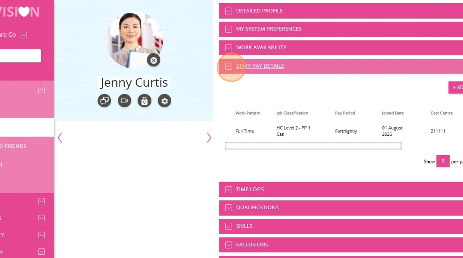Open the Staff Pay Details link
463x258 pixels.
coord(260,66)
